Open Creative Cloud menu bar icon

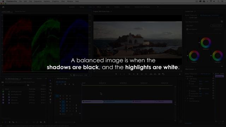pos(204,1)
